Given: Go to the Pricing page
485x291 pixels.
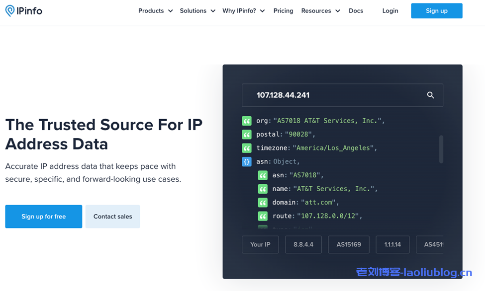Looking at the screenshot, I should 283,11.
